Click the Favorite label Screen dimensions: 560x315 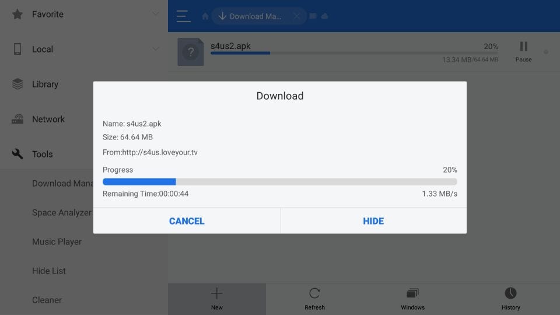[x=48, y=14]
